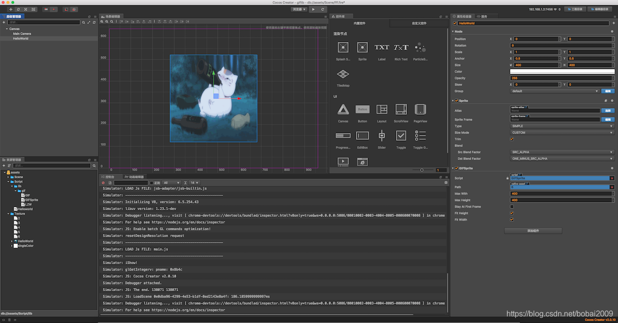Open the console font size 14 dropdown
Image resolution: width=618 pixels, height=323 pixels.
[195, 183]
